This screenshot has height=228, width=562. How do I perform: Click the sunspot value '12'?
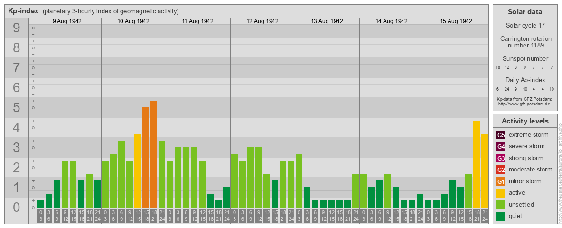[507, 67]
